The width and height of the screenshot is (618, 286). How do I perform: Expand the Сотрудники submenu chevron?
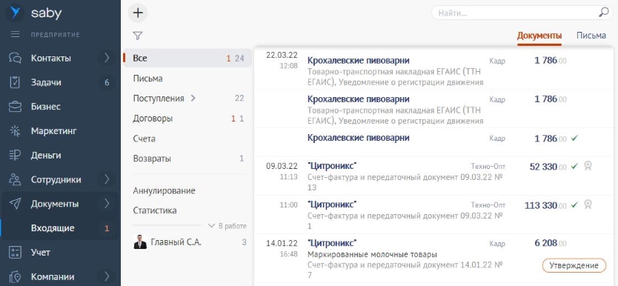(107, 179)
